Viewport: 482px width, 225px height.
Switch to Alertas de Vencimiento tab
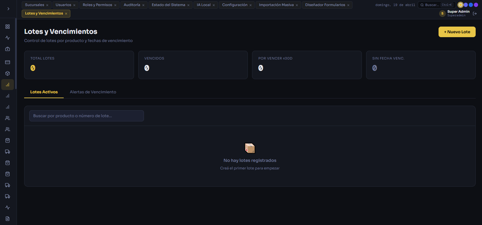point(93,92)
